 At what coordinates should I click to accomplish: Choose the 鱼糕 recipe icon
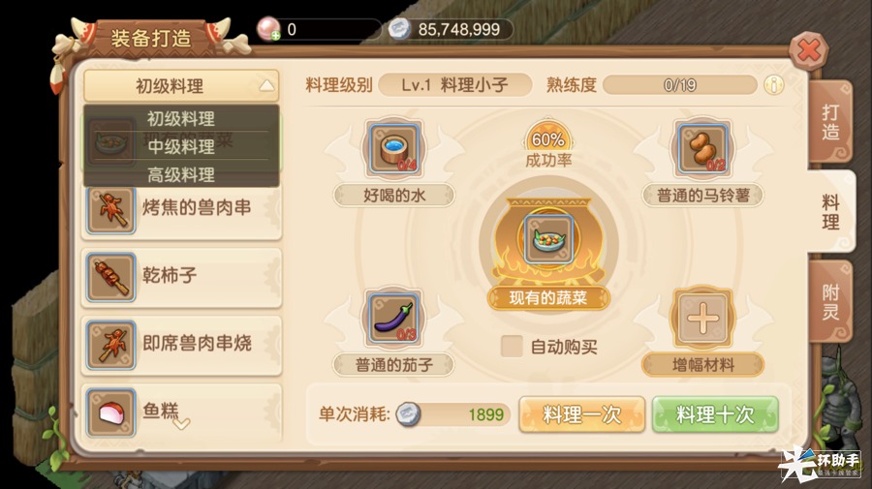click(111, 413)
